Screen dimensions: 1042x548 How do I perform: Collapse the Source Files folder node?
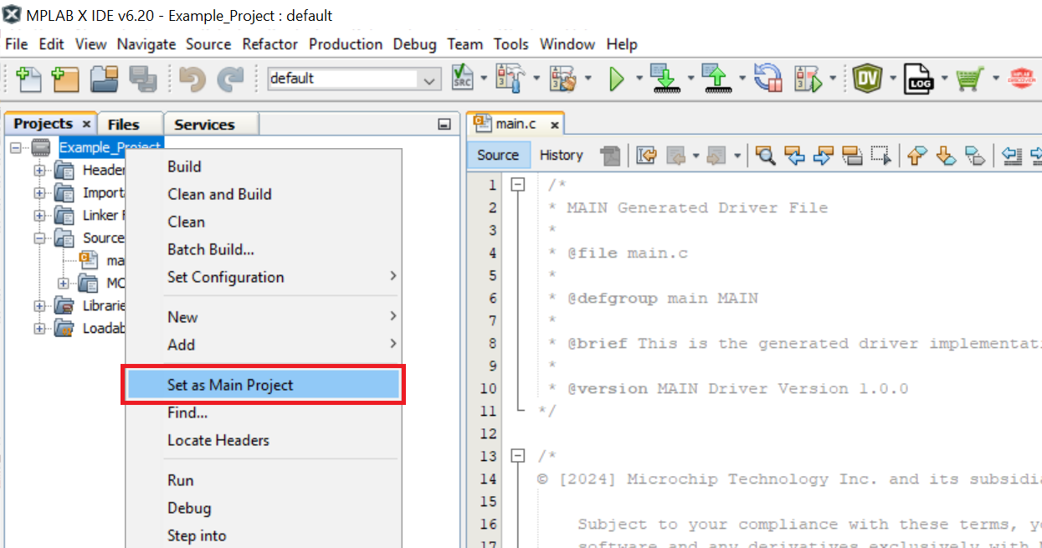39,238
